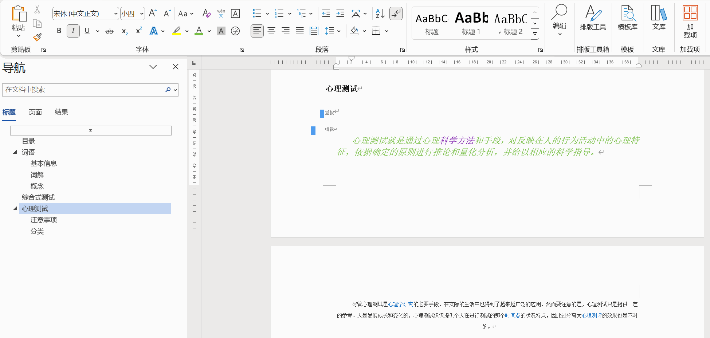Image resolution: width=710 pixels, height=338 pixels.
Task: Apply strikethrough formatting to text
Action: click(109, 31)
